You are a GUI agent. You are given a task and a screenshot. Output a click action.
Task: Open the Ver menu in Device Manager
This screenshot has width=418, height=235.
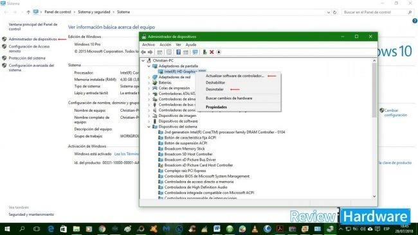[178, 44]
